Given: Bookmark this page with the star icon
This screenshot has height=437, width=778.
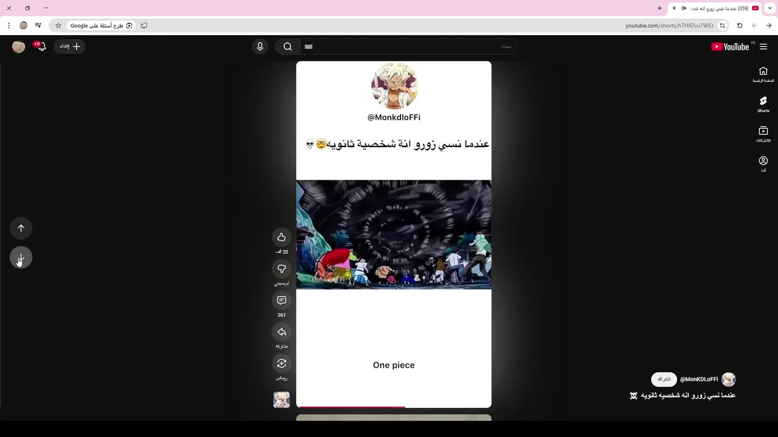Looking at the screenshot, I should (x=58, y=25).
